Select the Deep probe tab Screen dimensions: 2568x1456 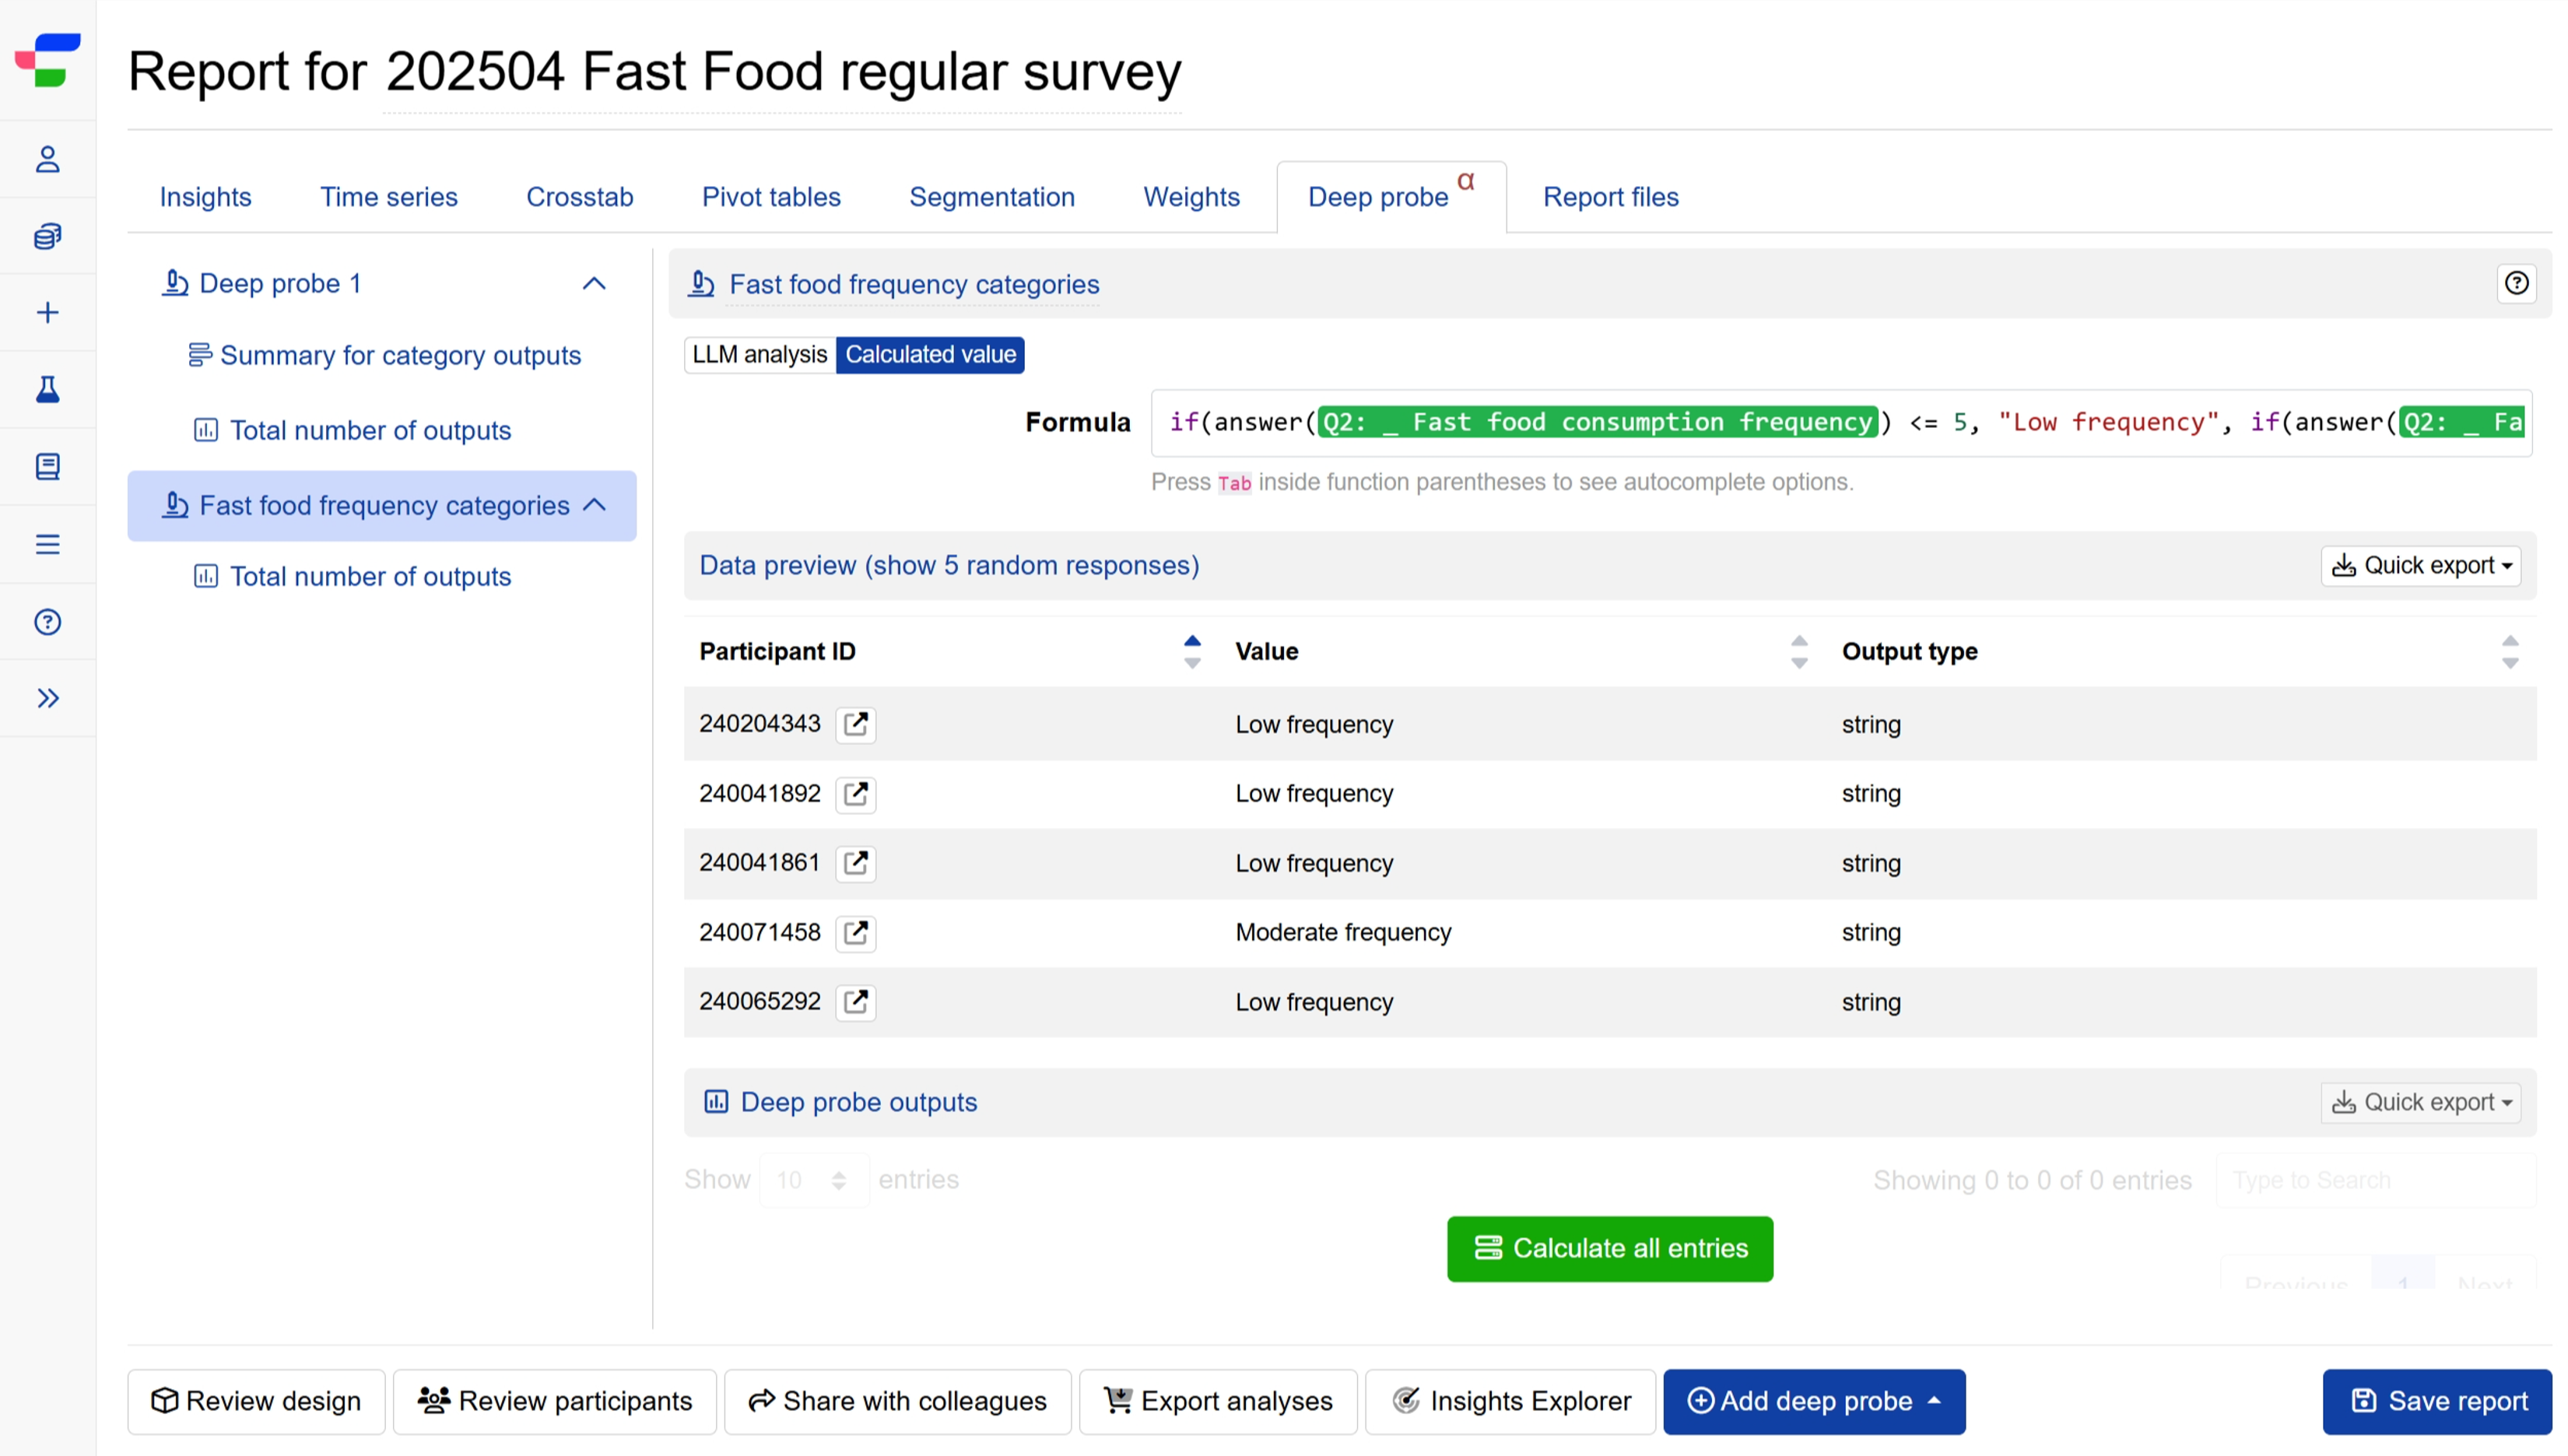1390,197
